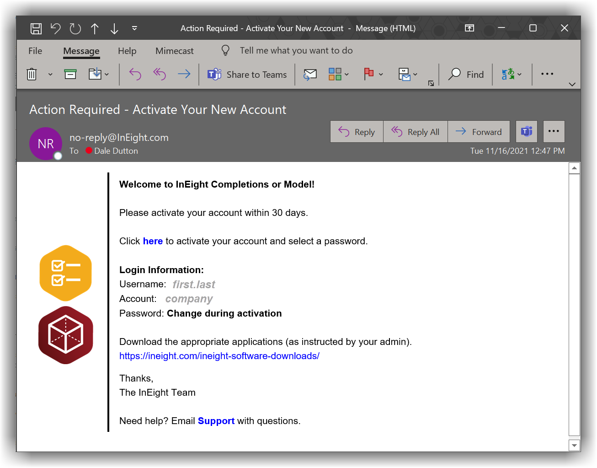The width and height of the screenshot is (597, 468).
Task: Click the yellow InEight Completions logo
Action: pos(66,273)
